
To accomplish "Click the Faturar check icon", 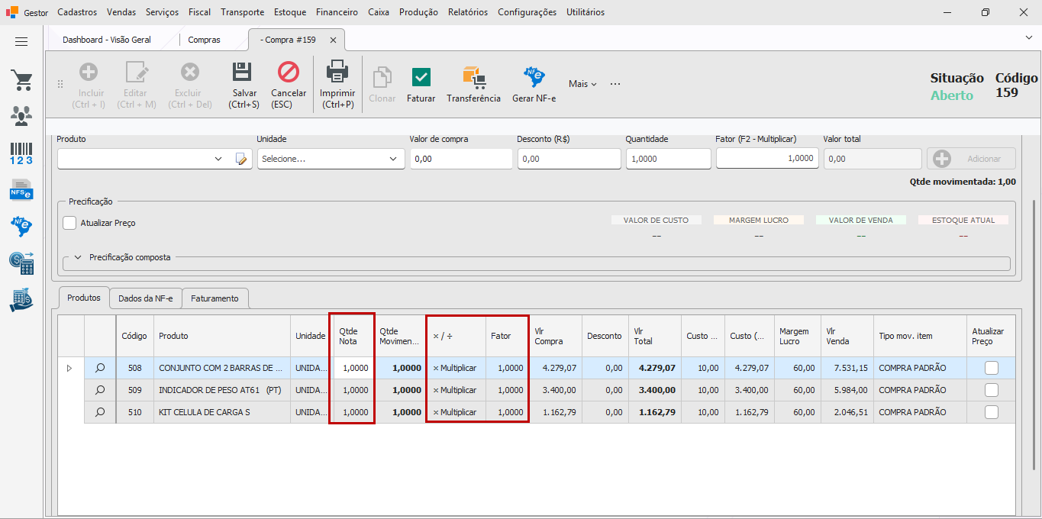I will [421, 77].
